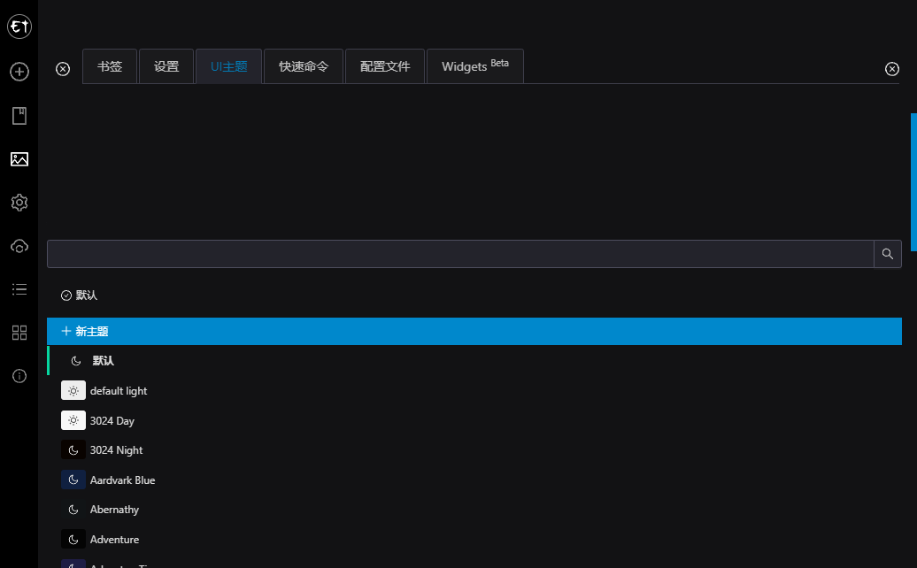Switch to the 快速命令 tab
Viewport: 917px width, 568px height.
click(303, 65)
